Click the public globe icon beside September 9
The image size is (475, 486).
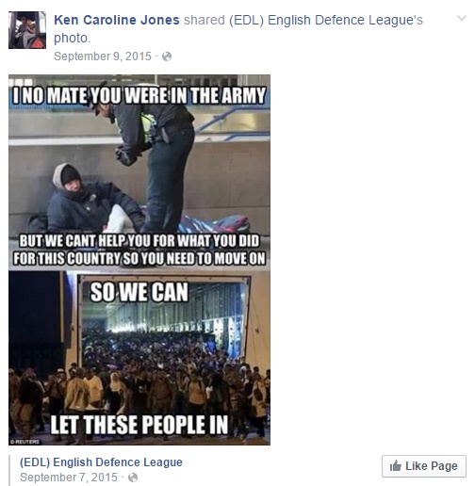point(167,57)
